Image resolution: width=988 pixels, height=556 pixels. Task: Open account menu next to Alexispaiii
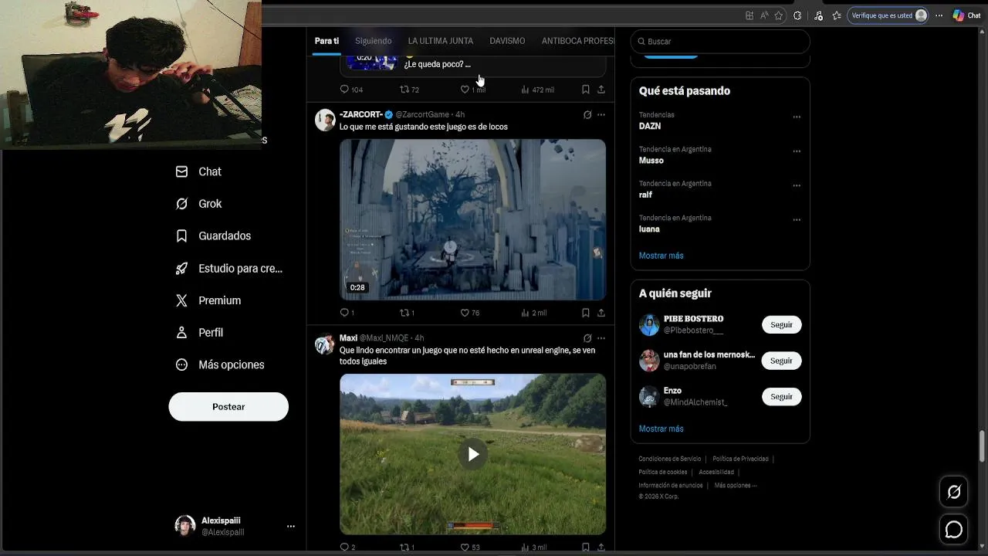click(x=291, y=526)
